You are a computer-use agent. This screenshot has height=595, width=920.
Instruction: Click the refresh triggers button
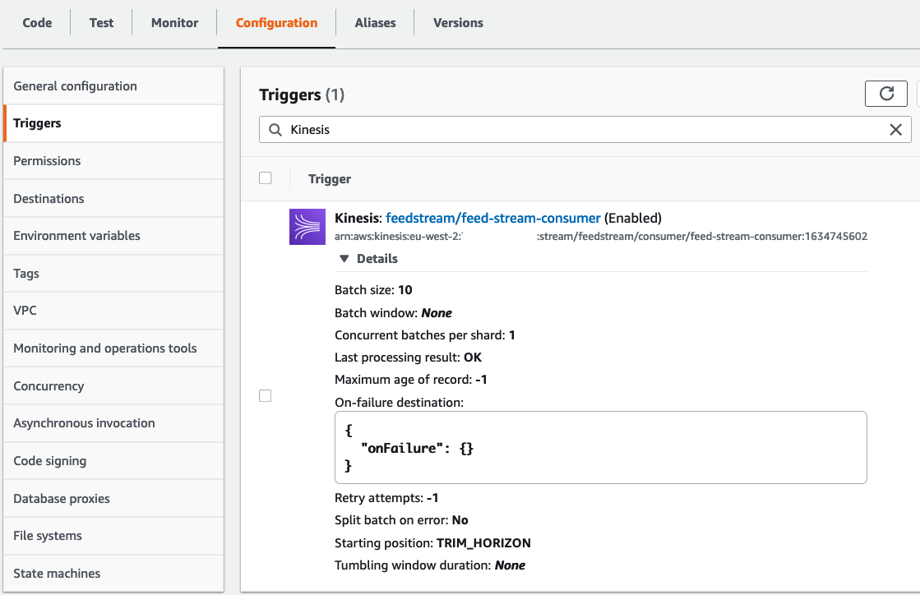pyautogui.click(x=886, y=94)
